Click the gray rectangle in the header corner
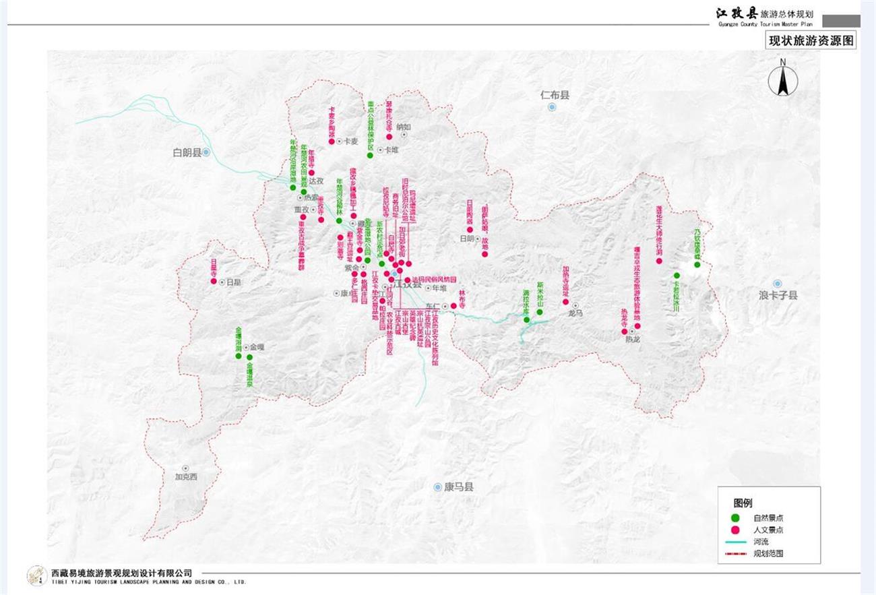This screenshot has height=595, width=876. (841, 21)
